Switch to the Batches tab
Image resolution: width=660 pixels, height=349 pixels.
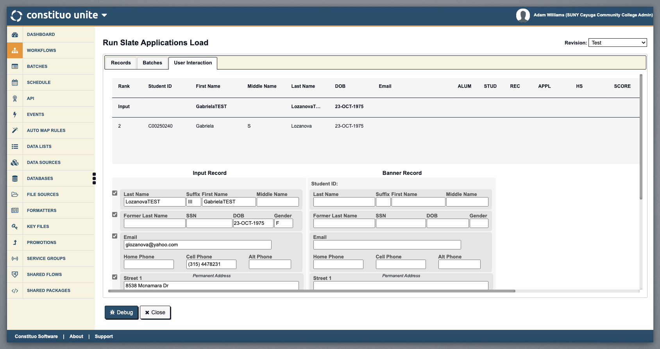(152, 63)
